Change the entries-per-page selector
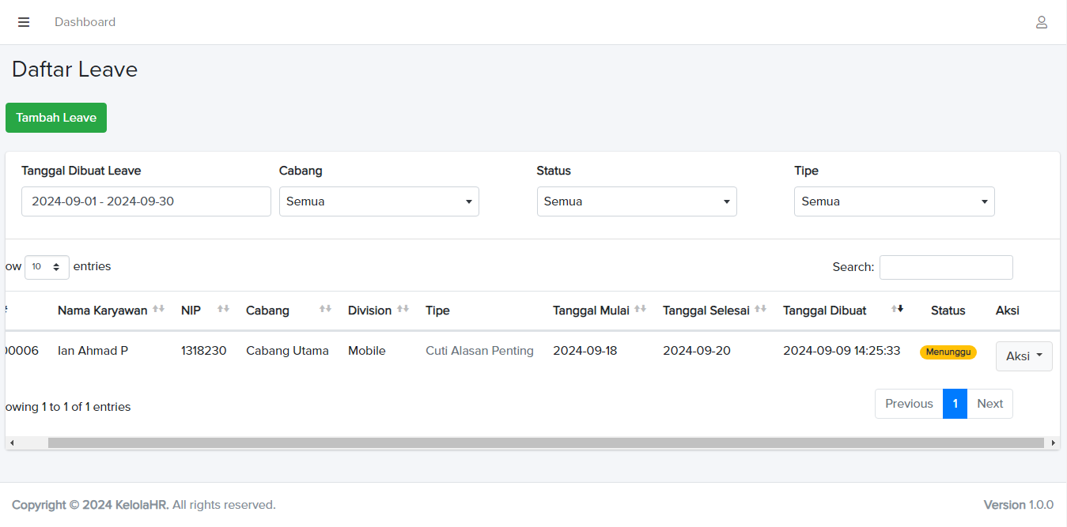The image size is (1067, 527). click(47, 267)
